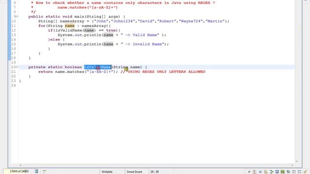
Task: Click the "Wayne724" string literal
Action: tap(191, 21)
